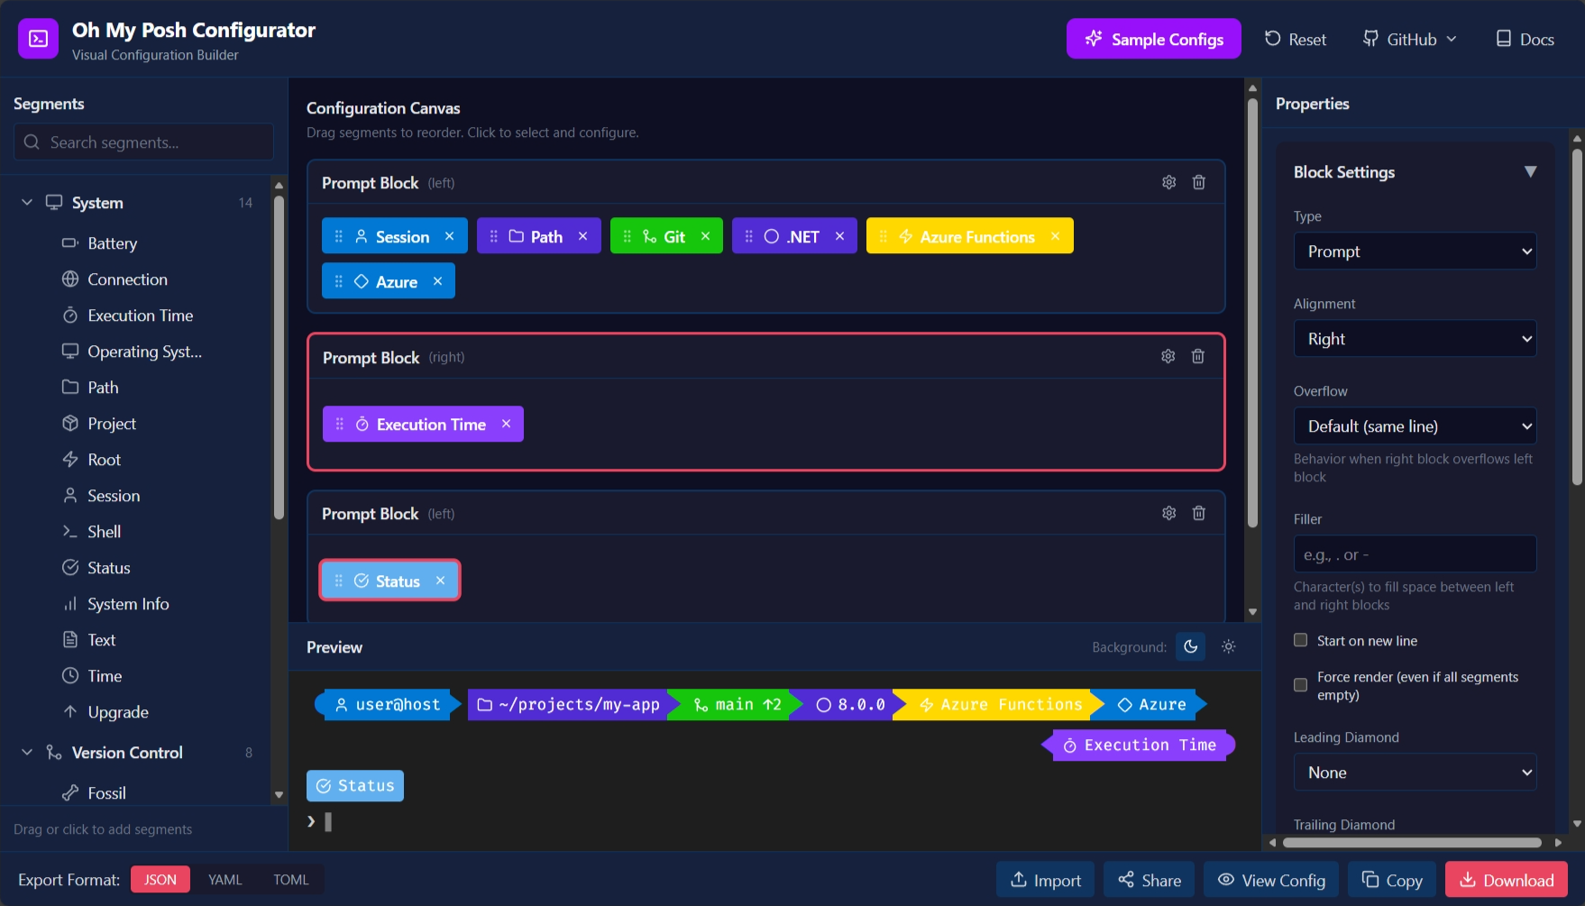This screenshot has height=906, width=1585.
Task: Click the Docs icon in the header
Action: tap(1503, 39)
